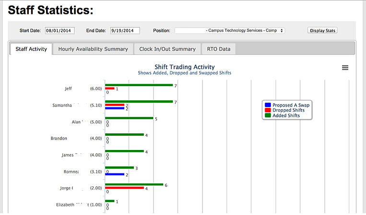The height and width of the screenshot is (215, 366).
Task: Click the red Dropped Shifts swatch
Action: 268,110
